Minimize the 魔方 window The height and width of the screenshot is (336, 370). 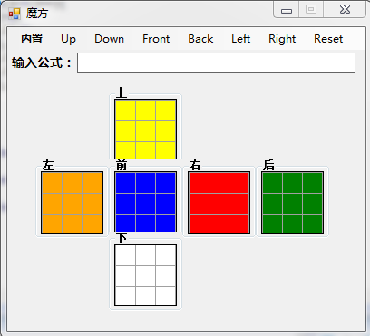click(287, 10)
